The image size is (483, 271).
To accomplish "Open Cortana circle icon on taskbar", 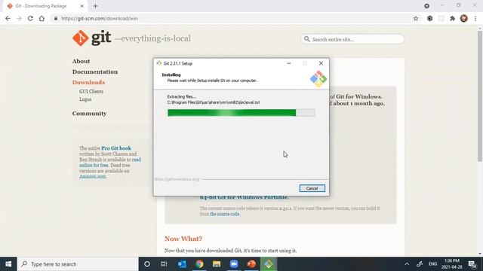I will pos(147,264).
